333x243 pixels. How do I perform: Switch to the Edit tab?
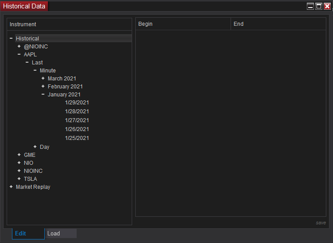click(x=28, y=233)
